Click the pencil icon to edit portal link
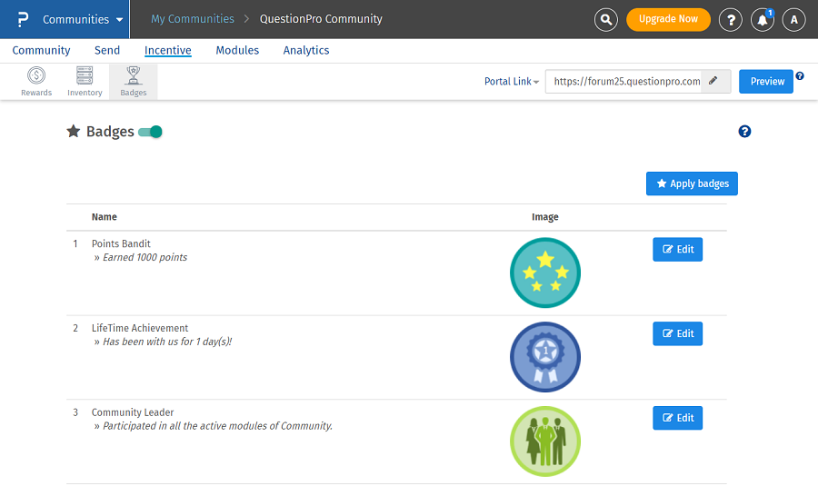Screen dimensions: 818x486 pos(714,81)
